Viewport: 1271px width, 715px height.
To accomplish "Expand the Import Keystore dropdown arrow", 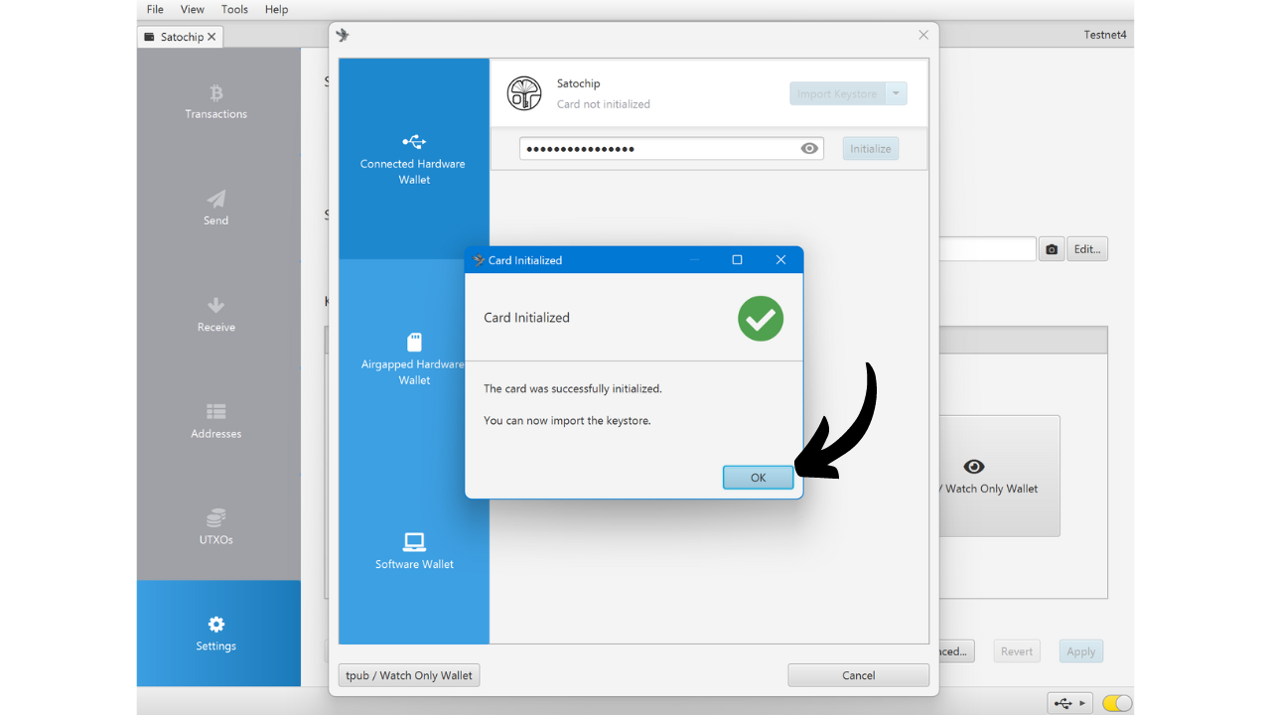I will [x=896, y=93].
